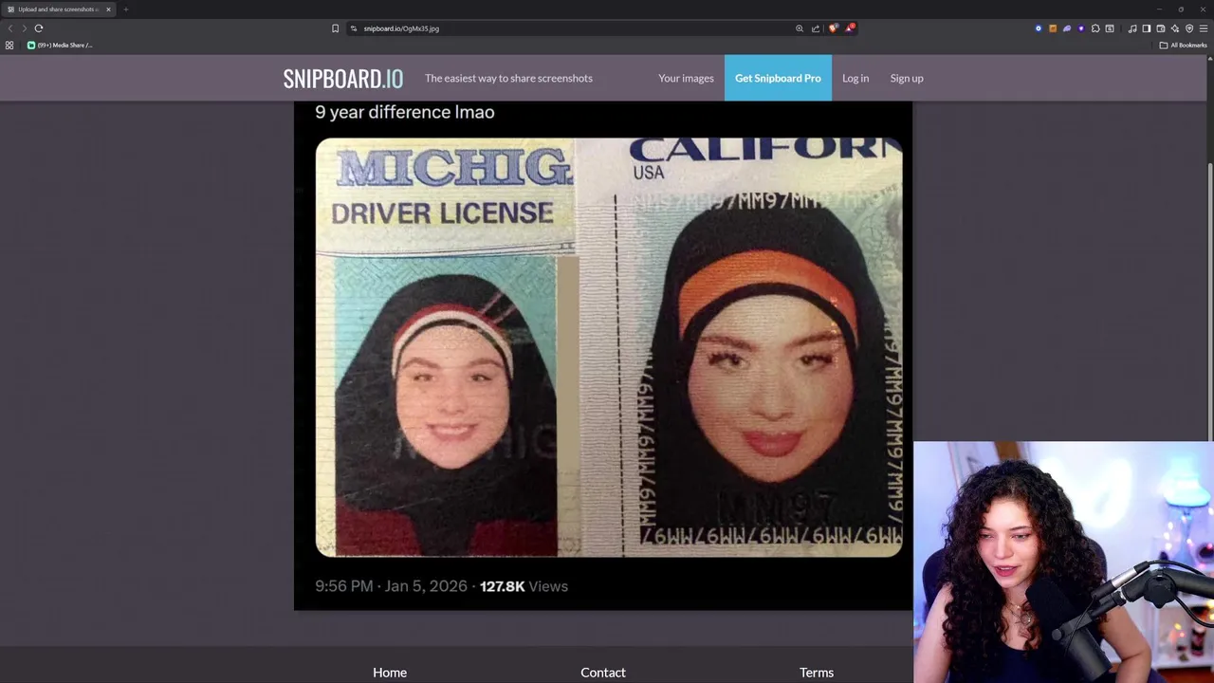Restore the browser window size
The height and width of the screenshot is (683, 1214).
(x=1181, y=9)
